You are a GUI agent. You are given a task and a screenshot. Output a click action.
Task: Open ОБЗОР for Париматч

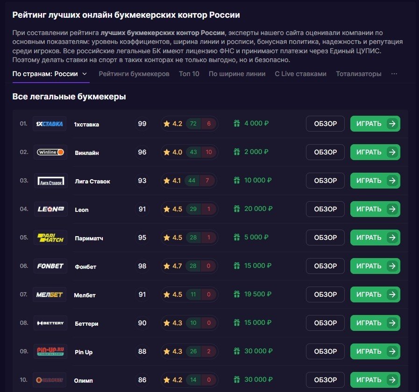tap(325, 238)
